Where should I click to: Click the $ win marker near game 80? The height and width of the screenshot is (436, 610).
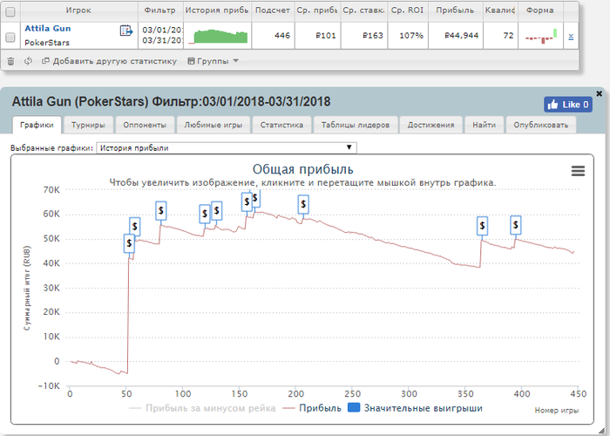(161, 211)
